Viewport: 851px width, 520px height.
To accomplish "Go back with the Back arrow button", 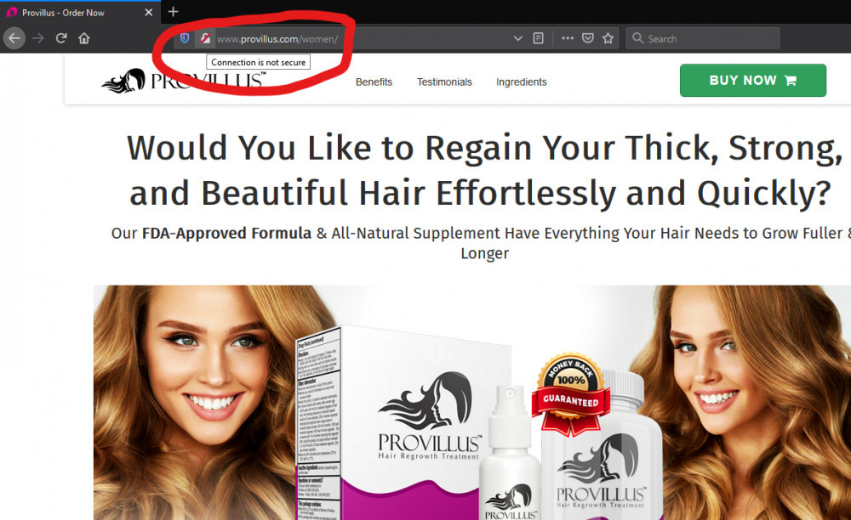I will (14, 38).
